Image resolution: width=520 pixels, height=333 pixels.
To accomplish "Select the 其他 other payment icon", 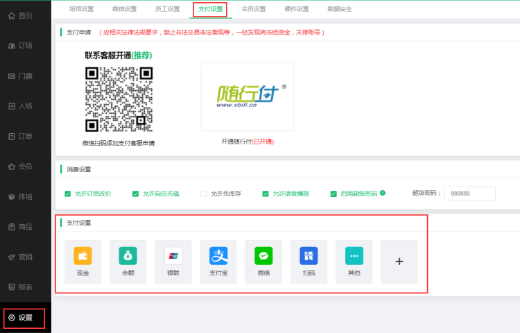I will (354, 261).
